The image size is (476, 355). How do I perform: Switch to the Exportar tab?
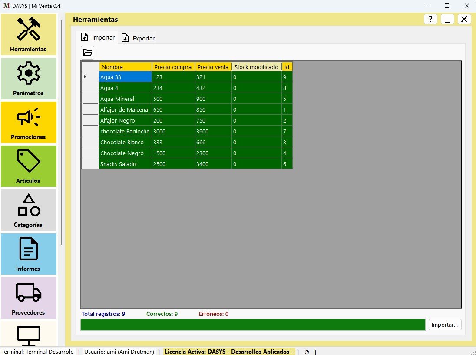(x=138, y=38)
